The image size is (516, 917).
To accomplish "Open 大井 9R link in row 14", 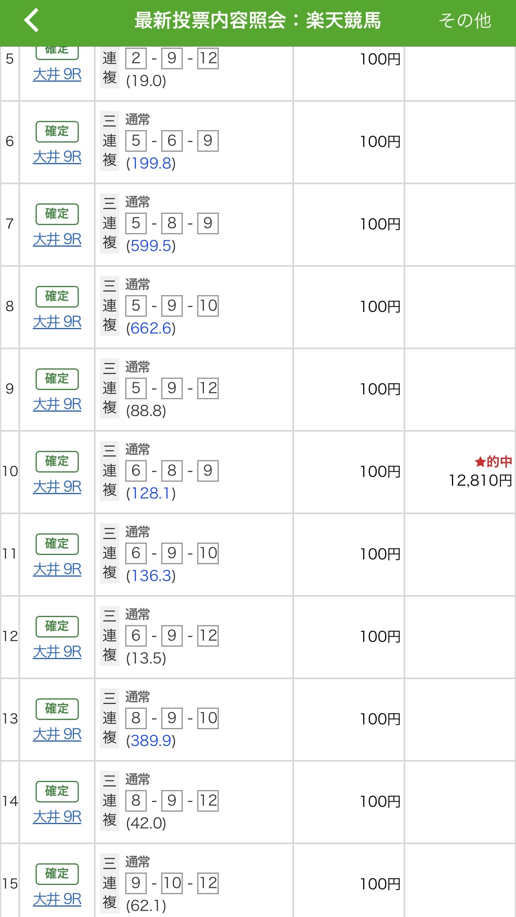I will pos(57,816).
